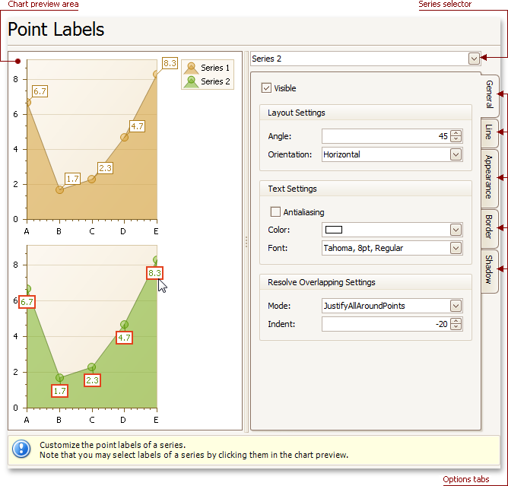Open the Series 2 selector dropdown

pos(474,59)
